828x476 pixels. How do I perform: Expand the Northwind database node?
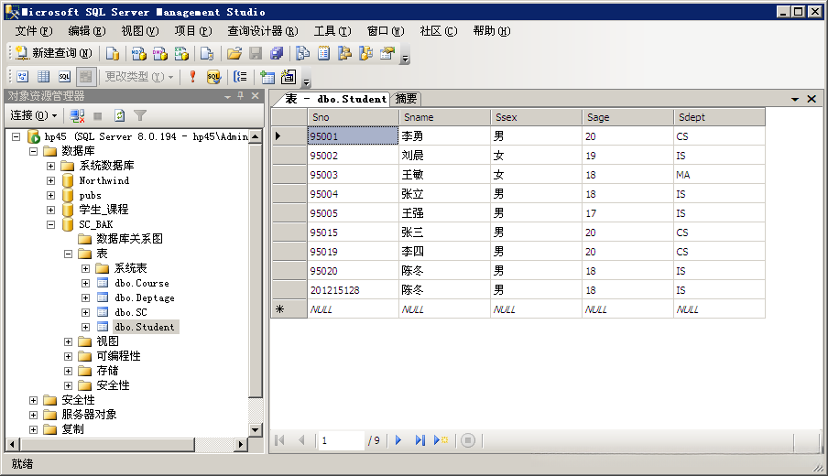tap(51, 180)
